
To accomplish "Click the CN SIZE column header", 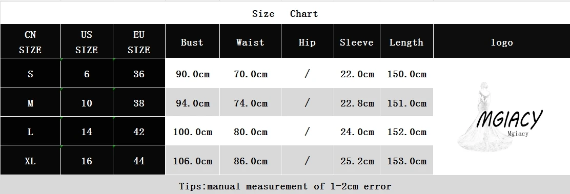I will (30, 41).
